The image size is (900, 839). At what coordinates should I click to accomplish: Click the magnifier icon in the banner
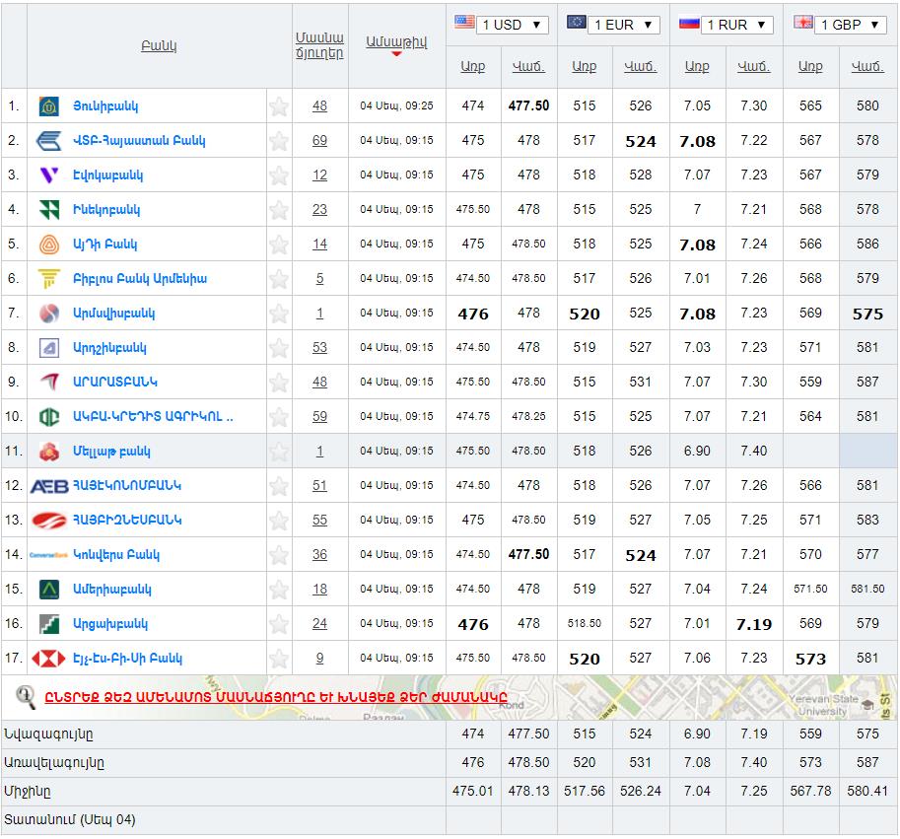(x=26, y=696)
